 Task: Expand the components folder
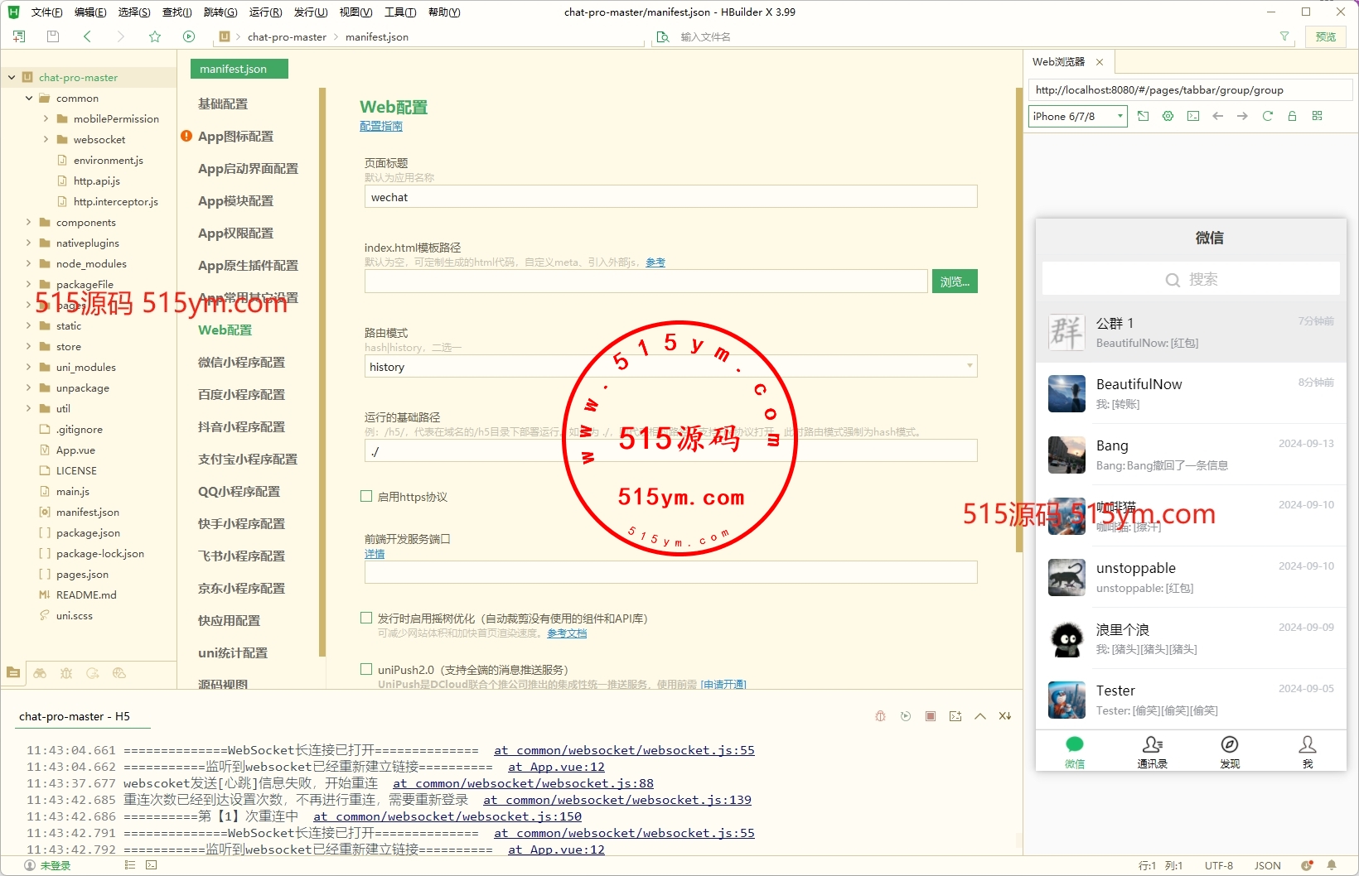pyautogui.click(x=30, y=223)
